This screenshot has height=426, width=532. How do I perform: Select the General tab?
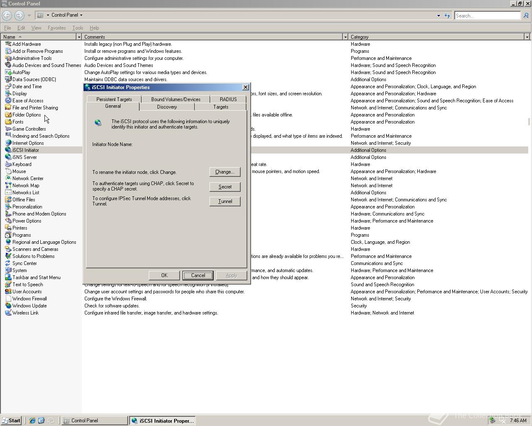coord(113,106)
